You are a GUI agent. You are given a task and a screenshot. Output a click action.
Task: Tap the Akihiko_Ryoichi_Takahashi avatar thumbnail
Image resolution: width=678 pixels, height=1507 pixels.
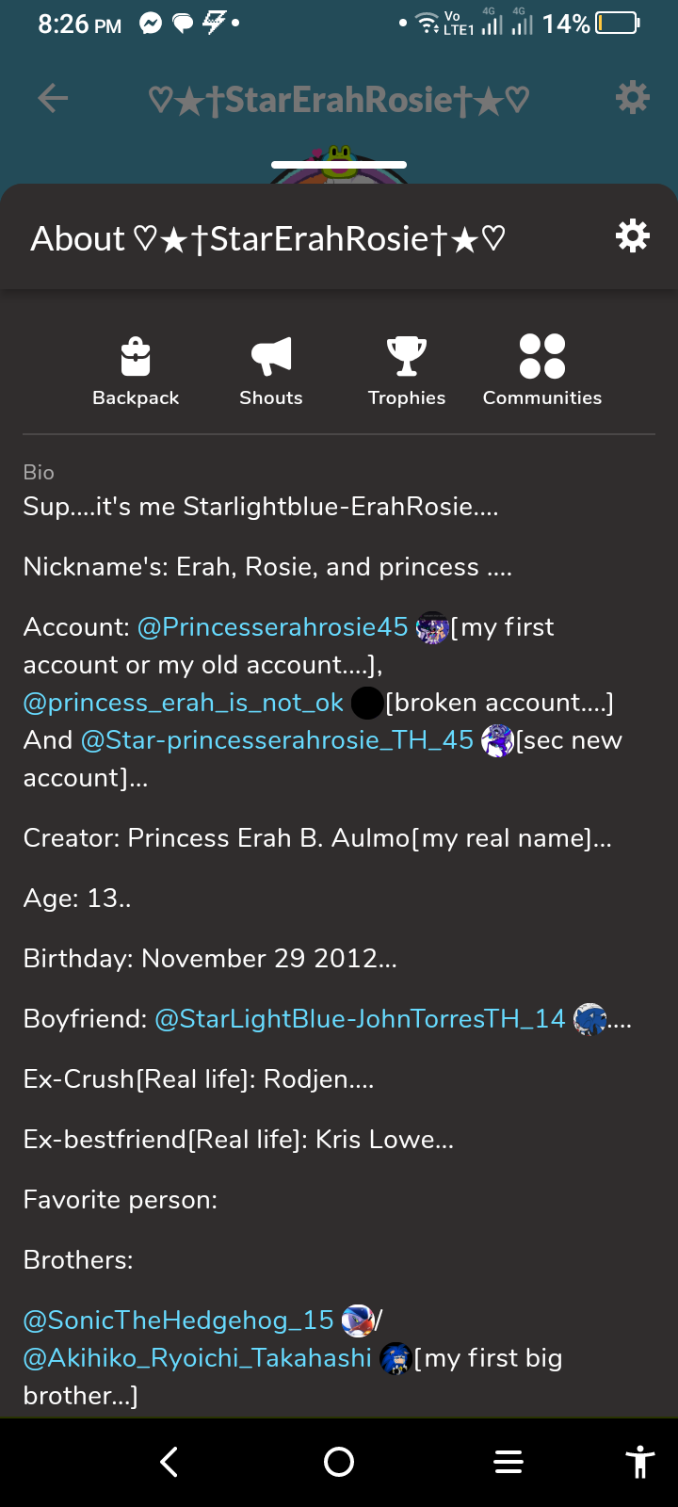click(395, 1359)
